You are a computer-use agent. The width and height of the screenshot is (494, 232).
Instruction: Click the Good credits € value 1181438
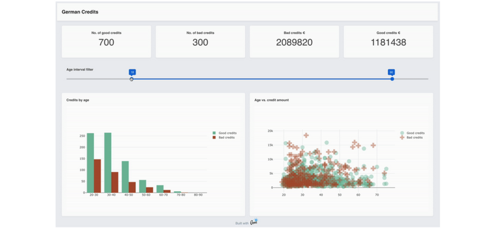pyautogui.click(x=388, y=43)
